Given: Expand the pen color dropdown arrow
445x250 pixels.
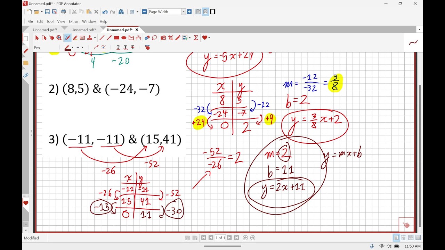Looking at the screenshot, I should tap(72, 48).
